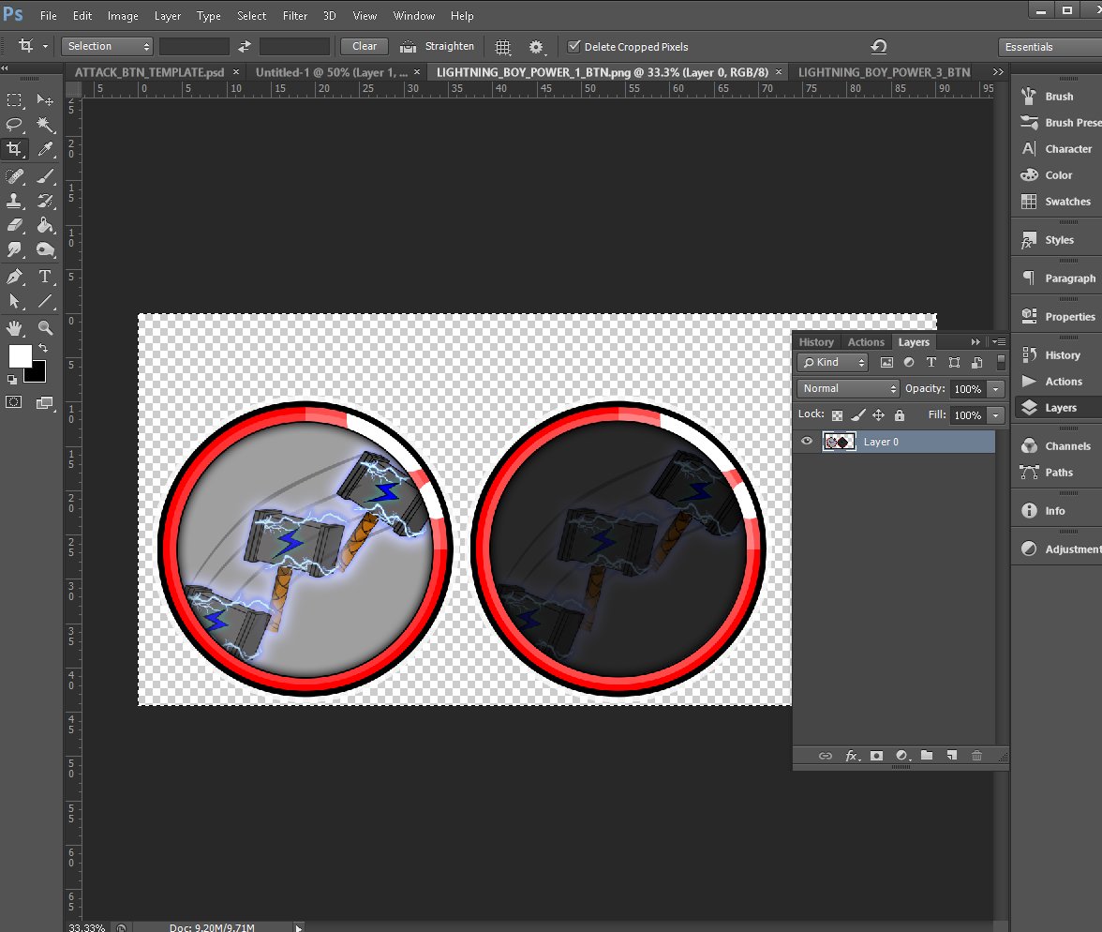Toggle pixel layer filter
Viewport: 1102px width, 932px height.
click(x=886, y=362)
